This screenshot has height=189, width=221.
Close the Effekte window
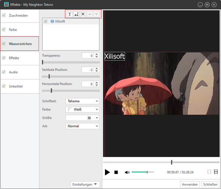point(214,5)
